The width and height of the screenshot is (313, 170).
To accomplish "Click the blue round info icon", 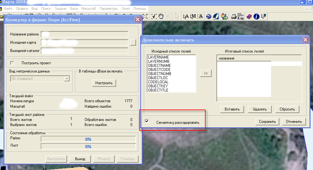I will point(256,16).
